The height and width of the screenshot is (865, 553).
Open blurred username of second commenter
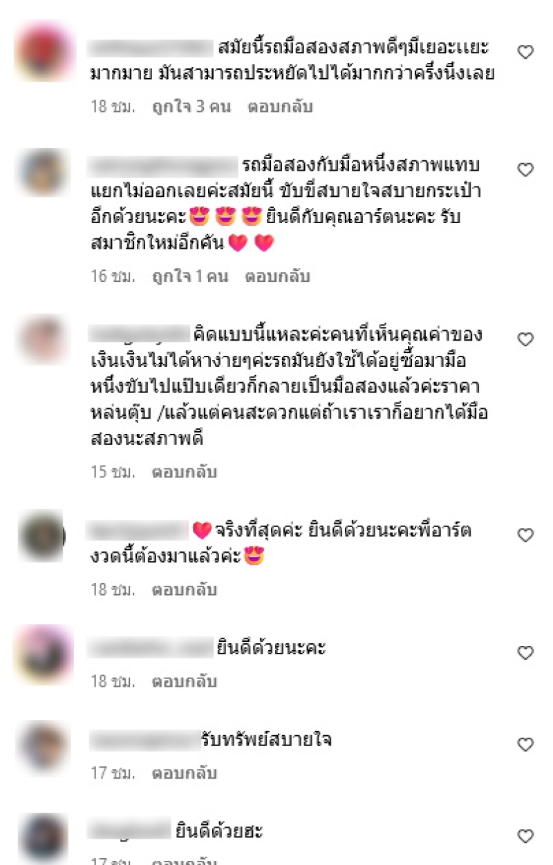(163, 166)
